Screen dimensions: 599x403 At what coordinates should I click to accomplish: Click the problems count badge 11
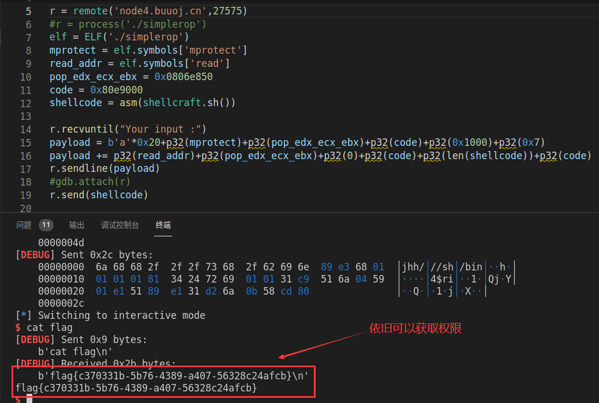tap(46, 225)
